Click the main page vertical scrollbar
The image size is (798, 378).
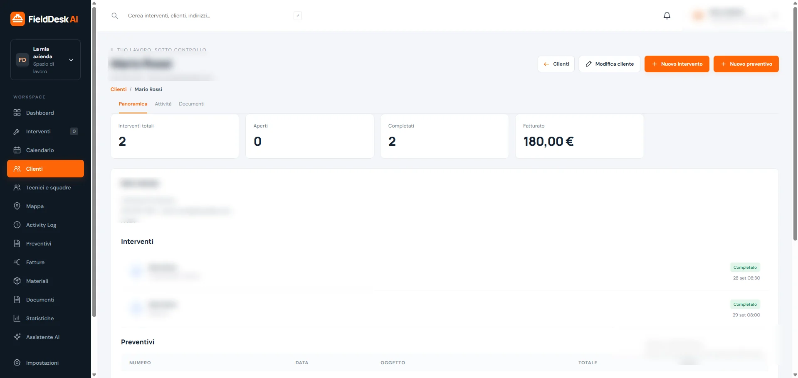(x=795, y=125)
